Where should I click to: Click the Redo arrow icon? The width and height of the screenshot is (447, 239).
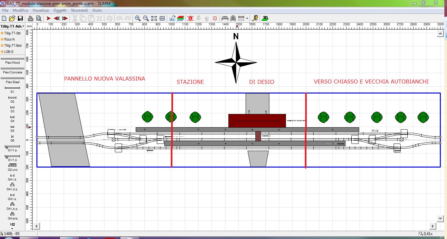pos(128,18)
